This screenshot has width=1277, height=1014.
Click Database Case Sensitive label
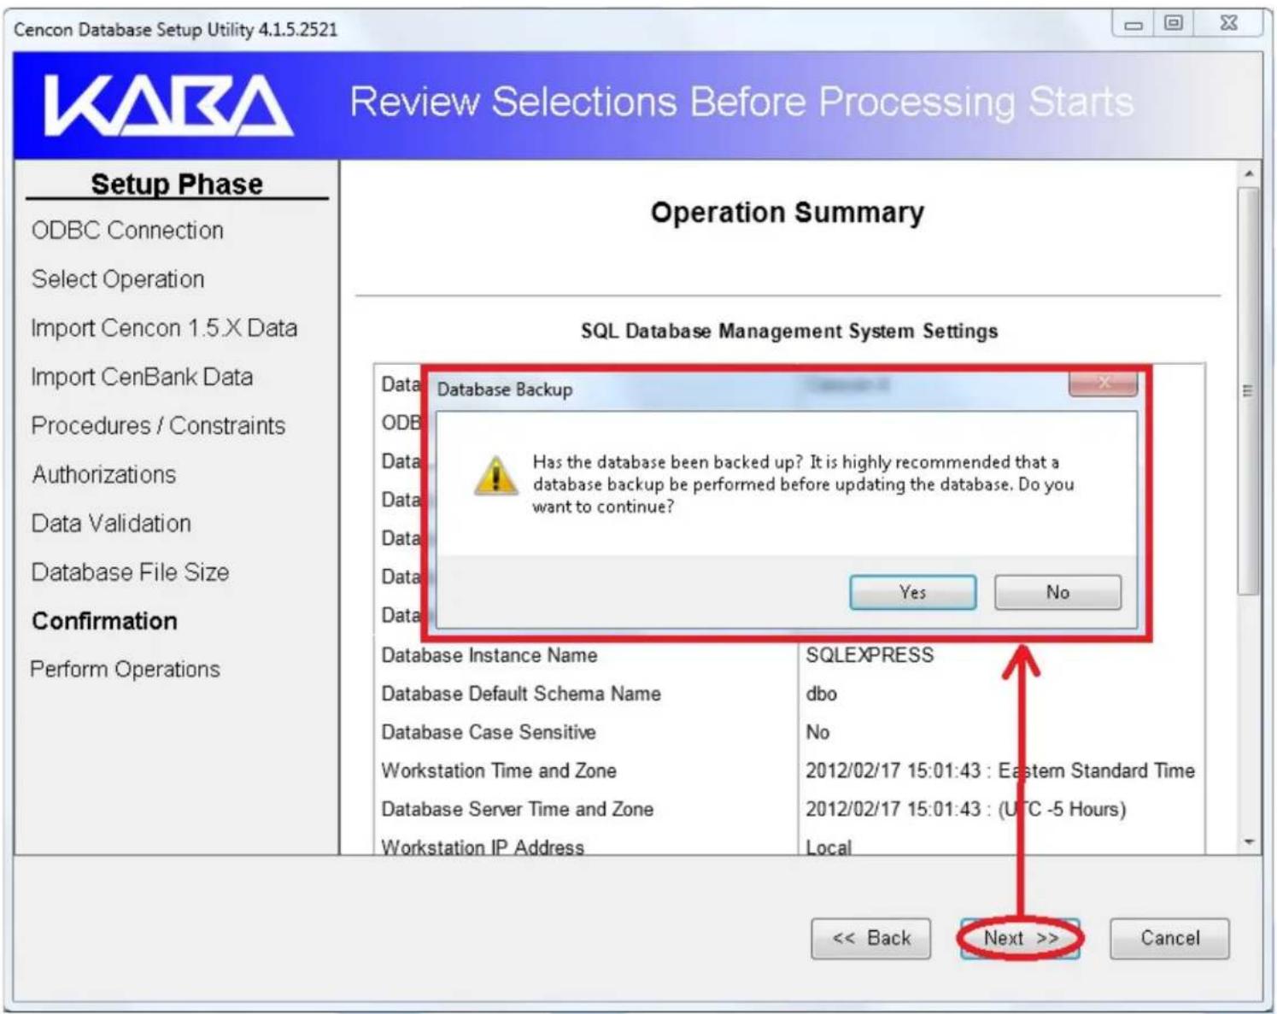489,732
